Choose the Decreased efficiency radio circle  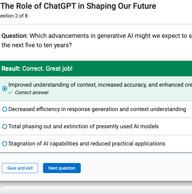[x=5, y=109]
